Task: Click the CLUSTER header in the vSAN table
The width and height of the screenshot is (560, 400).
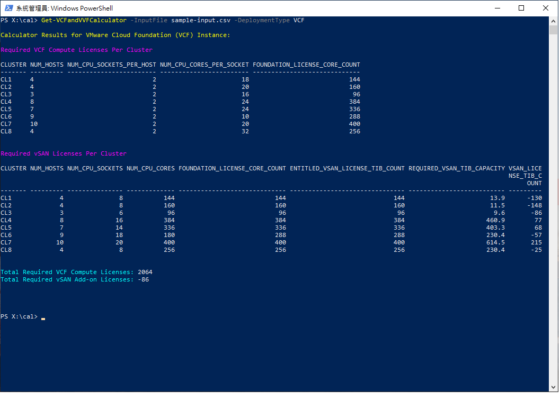Action: click(x=14, y=168)
